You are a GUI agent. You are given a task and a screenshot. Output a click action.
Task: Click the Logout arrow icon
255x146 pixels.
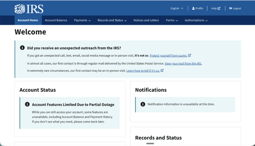coord(230,8)
